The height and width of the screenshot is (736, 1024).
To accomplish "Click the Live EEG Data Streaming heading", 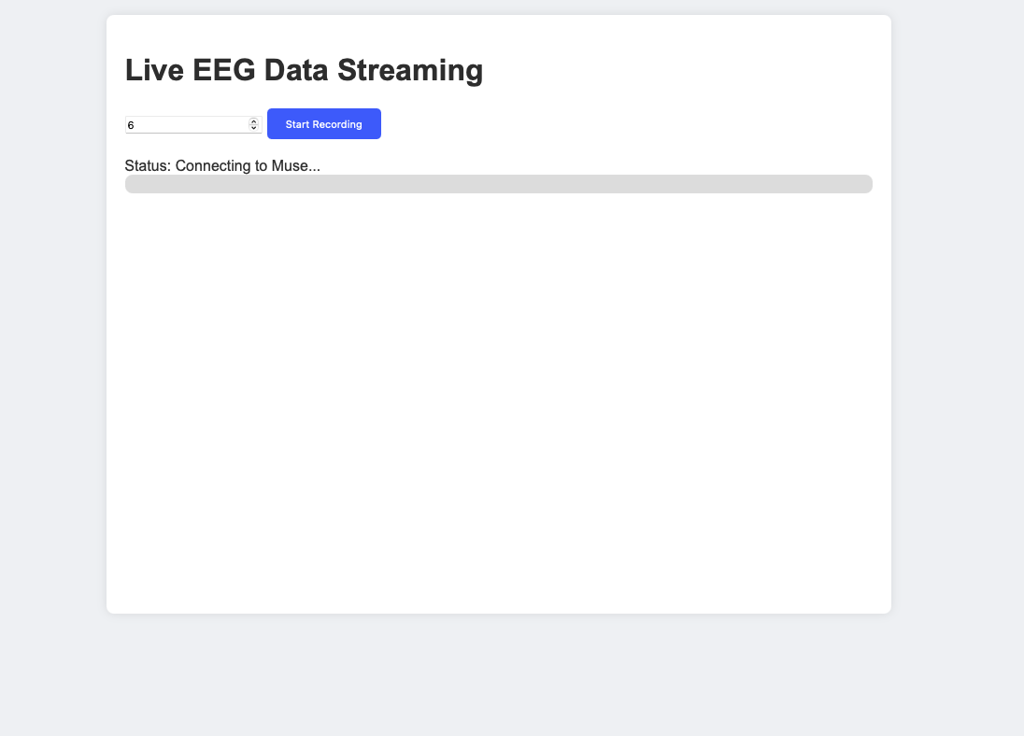I will click(x=304, y=70).
